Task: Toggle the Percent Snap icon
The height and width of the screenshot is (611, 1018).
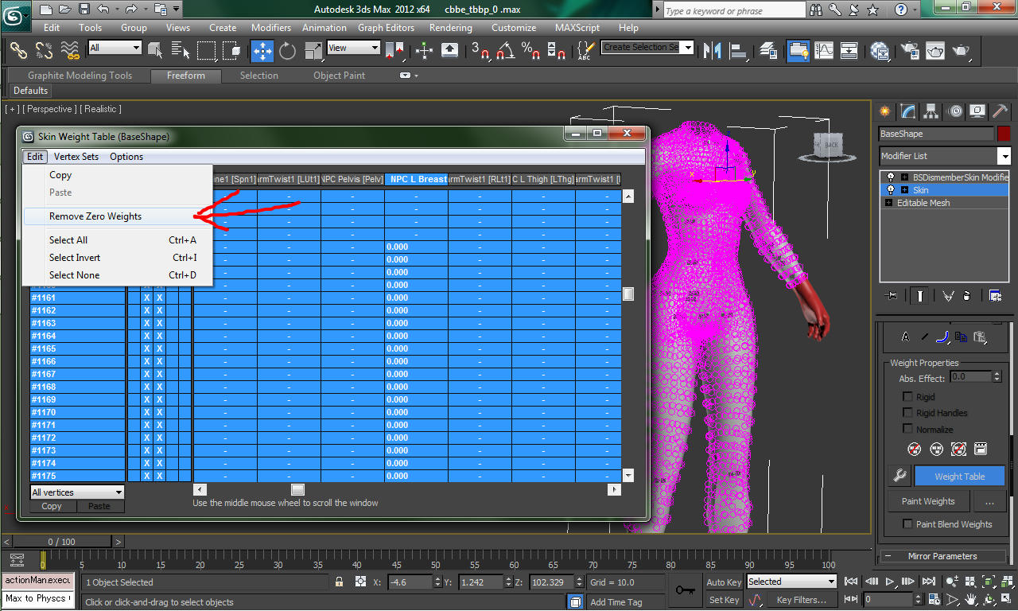Action: coord(530,50)
